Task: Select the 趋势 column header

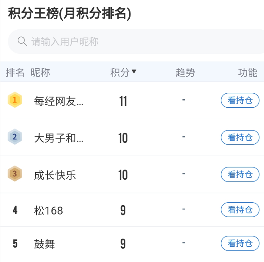Action: pyautogui.click(x=185, y=72)
